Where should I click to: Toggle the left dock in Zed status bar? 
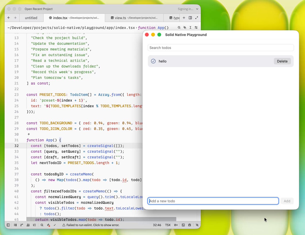pos(8,225)
